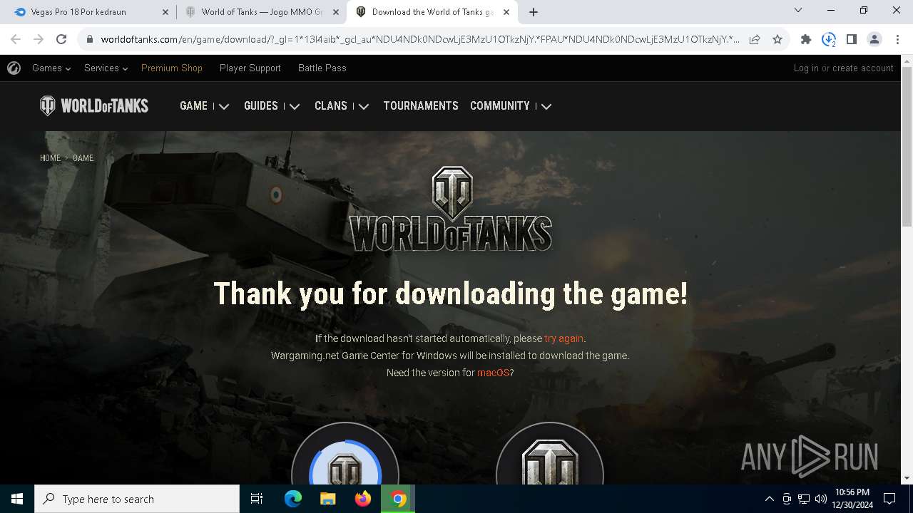
Task: Click Log in link
Action: pyautogui.click(x=806, y=68)
